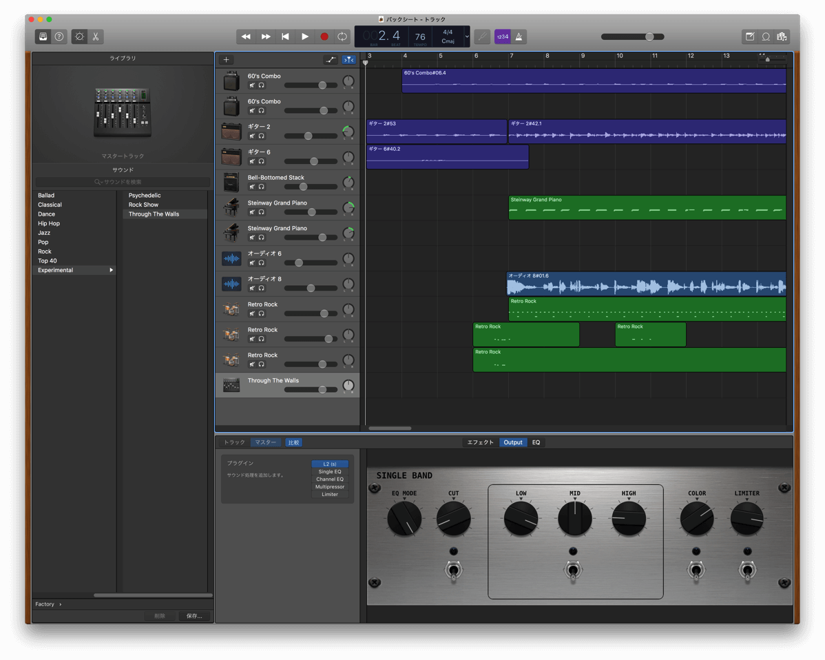Open the Media Browser icon
The image size is (825, 660).
pos(782,37)
